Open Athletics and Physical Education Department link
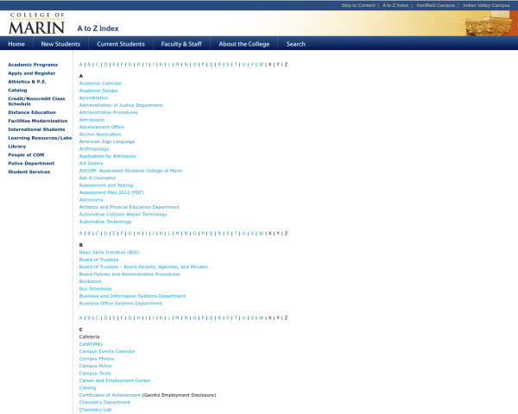The image size is (518, 414). click(129, 207)
